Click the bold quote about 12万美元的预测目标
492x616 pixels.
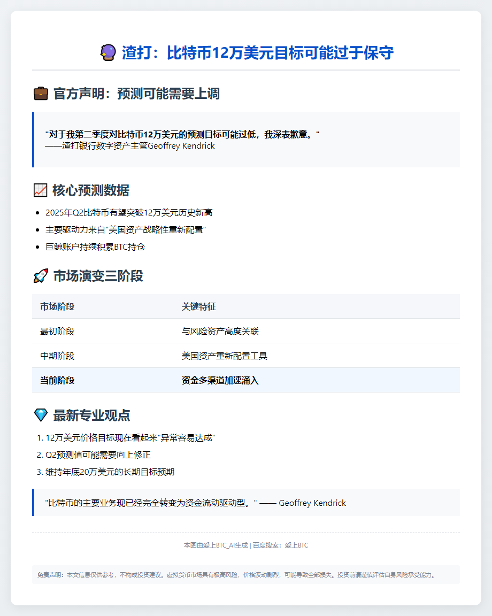click(x=182, y=134)
